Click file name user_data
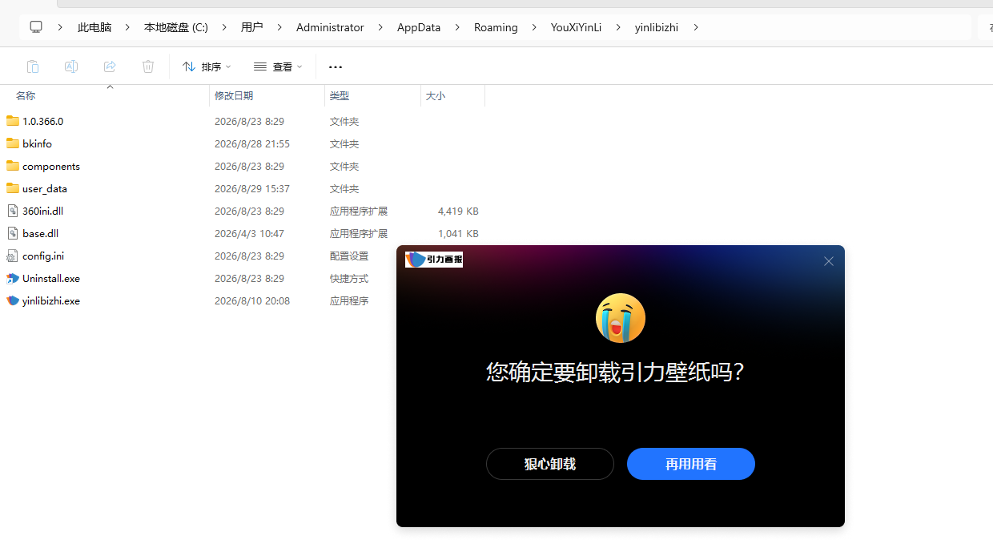 point(45,188)
